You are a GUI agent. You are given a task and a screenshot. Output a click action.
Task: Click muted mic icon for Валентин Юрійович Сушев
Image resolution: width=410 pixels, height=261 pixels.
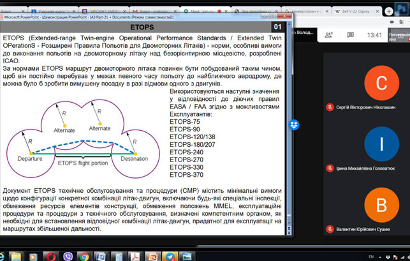point(330,228)
